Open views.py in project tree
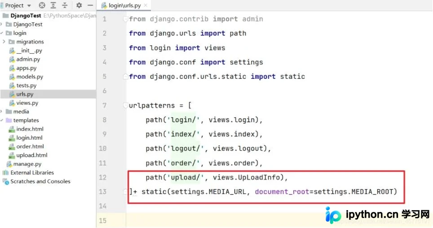 (27, 103)
